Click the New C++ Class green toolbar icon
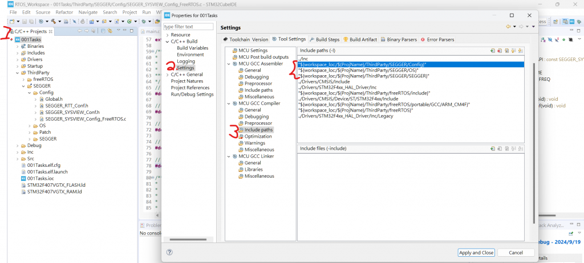The width and height of the screenshot is (584, 263). tap(129, 22)
